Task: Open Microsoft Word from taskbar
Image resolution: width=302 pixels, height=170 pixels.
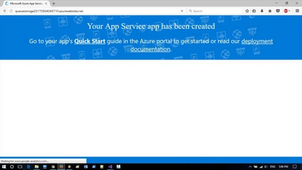Action: [x=85, y=167]
